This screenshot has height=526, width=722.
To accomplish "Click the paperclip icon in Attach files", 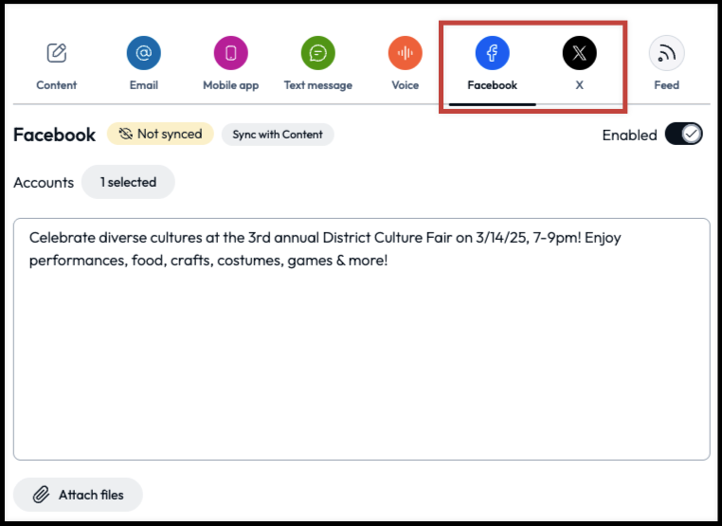I will pyautogui.click(x=41, y=495).
